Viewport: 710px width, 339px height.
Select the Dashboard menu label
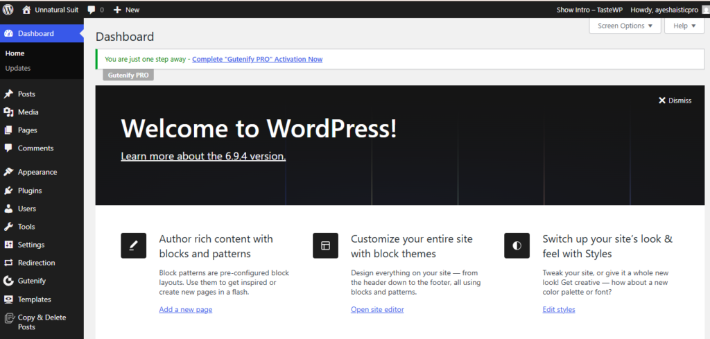36,33
